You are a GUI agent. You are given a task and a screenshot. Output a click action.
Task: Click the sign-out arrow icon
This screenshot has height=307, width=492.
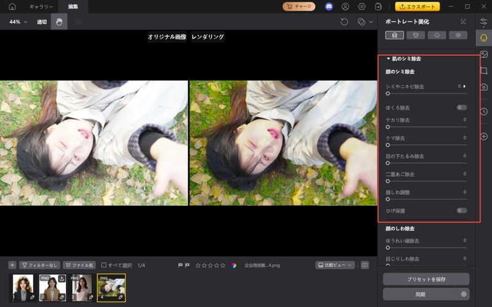[378, 6]
